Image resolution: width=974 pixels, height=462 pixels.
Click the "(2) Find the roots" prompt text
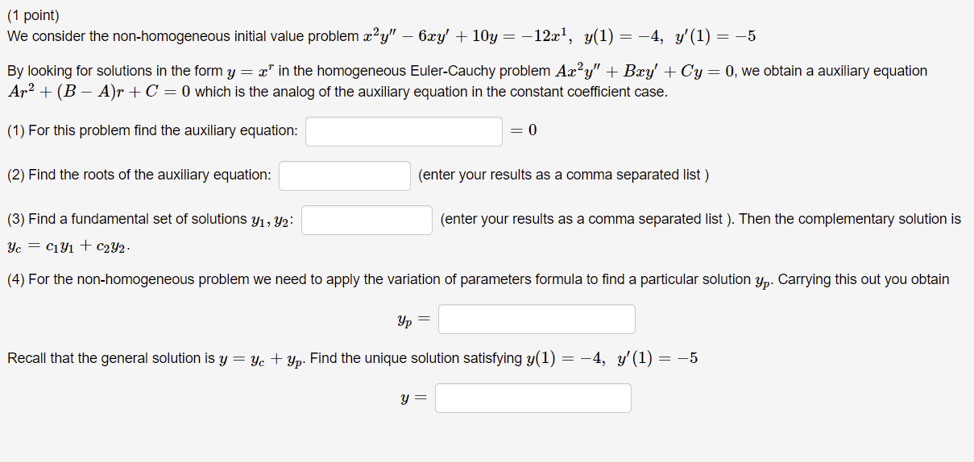[x=139, y=175]
